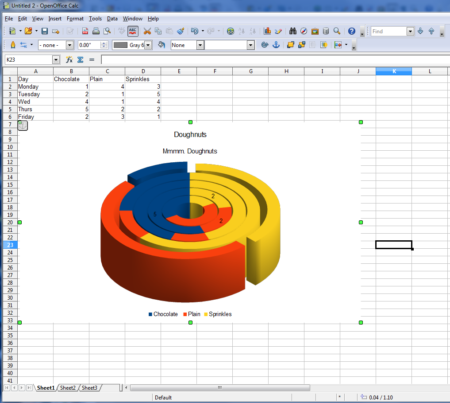Click the 'Default' page style in status bar
The height and width of the screenshot is (403, 450).
tap(163, 398)
